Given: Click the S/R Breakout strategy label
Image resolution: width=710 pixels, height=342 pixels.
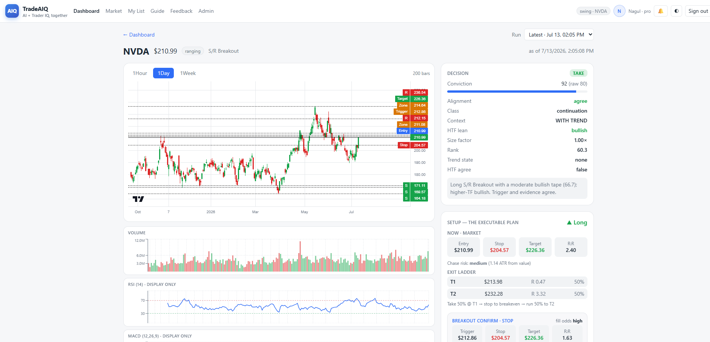Looking at the screenshot, I should pyautogui.click(x=224, y=51).
